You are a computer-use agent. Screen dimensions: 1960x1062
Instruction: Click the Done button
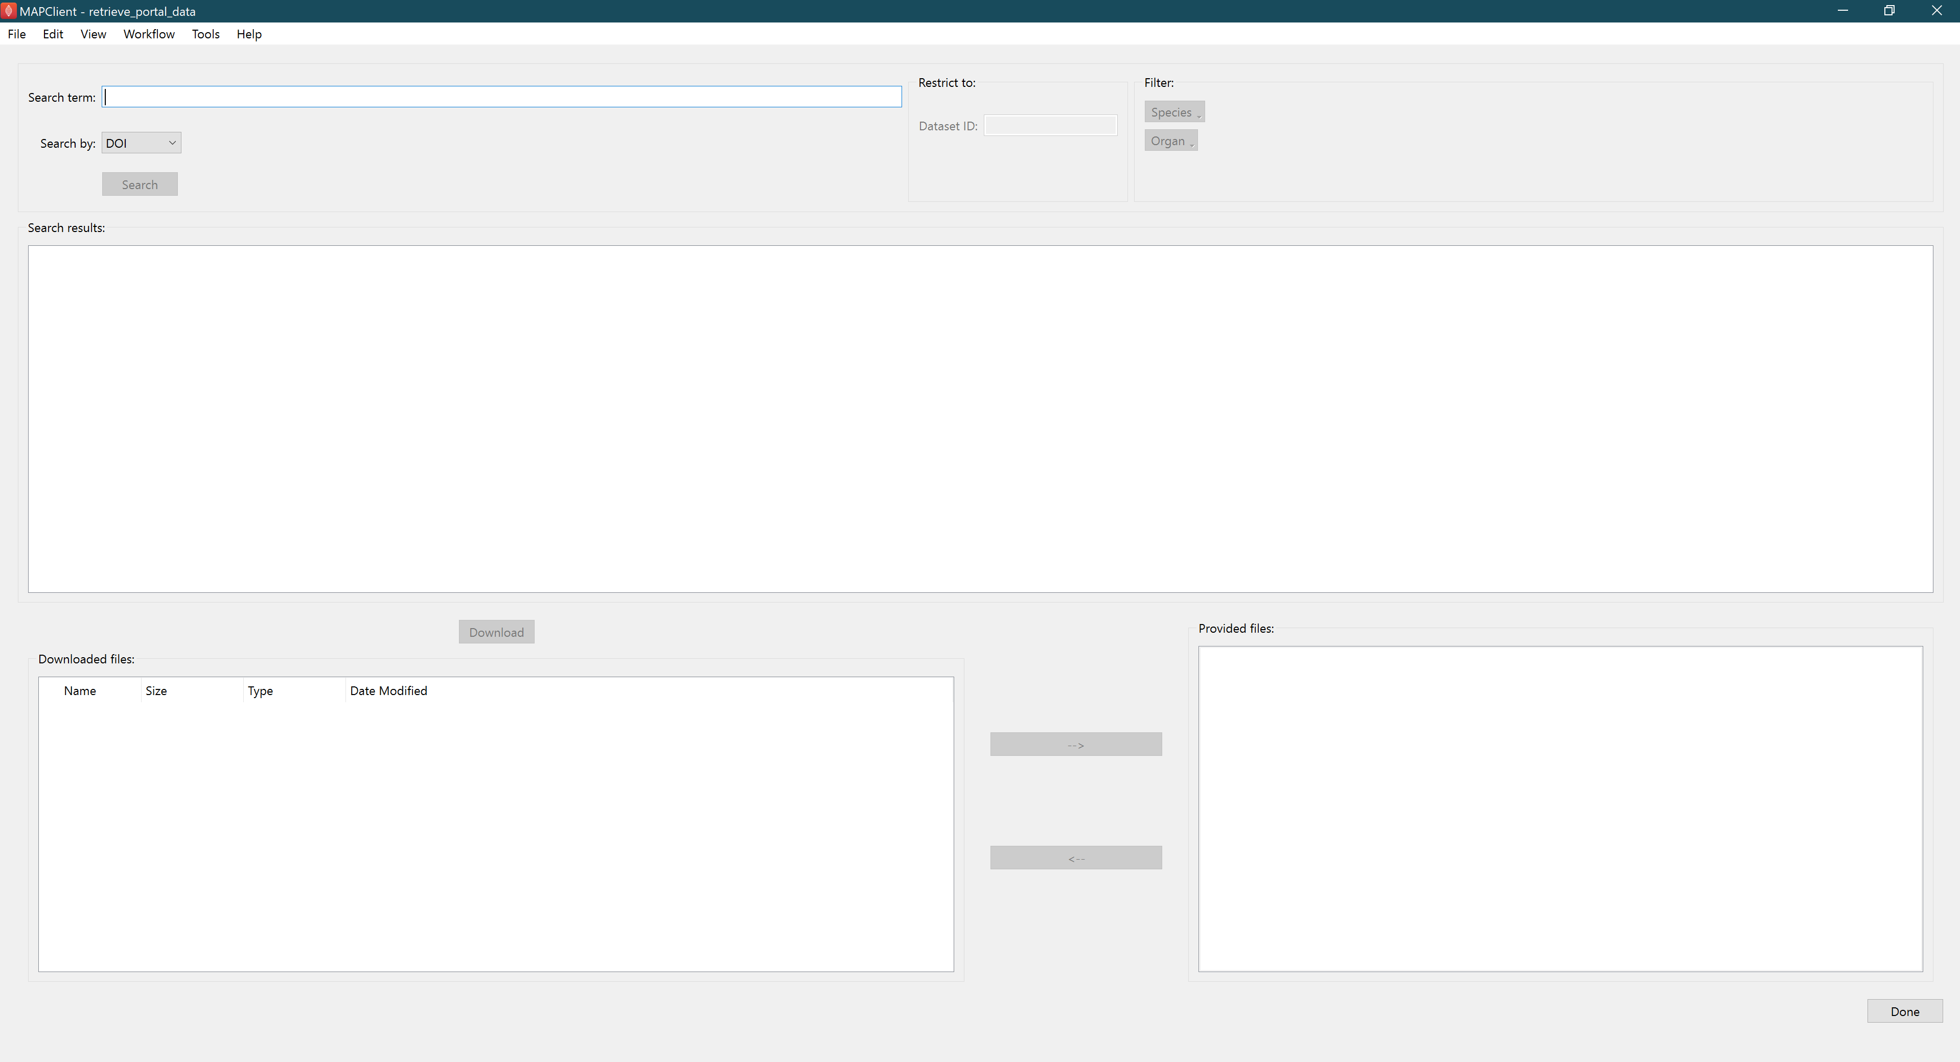point(1905,1011)
